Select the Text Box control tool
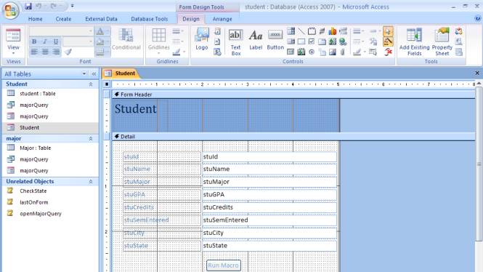Image resolution: width=483 pixels, height=272 pixels. (235, 42)
